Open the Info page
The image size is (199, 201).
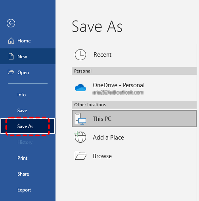tap(28, 95)
